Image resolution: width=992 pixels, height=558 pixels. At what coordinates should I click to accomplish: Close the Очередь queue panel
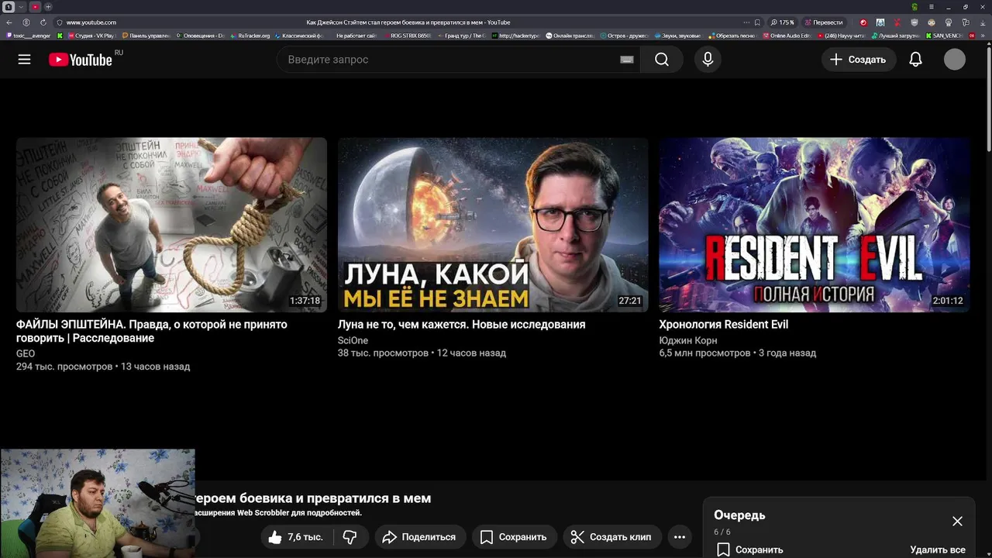click(x=957, y=522)
